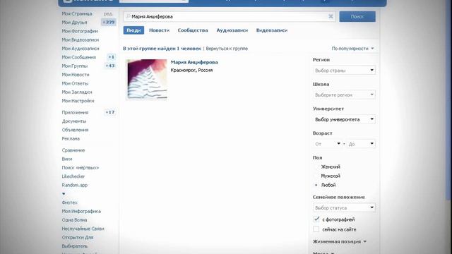Open the Выбор статуса dropdown
The height and width of the screenshot is (254, 452).
click(344, 207)
